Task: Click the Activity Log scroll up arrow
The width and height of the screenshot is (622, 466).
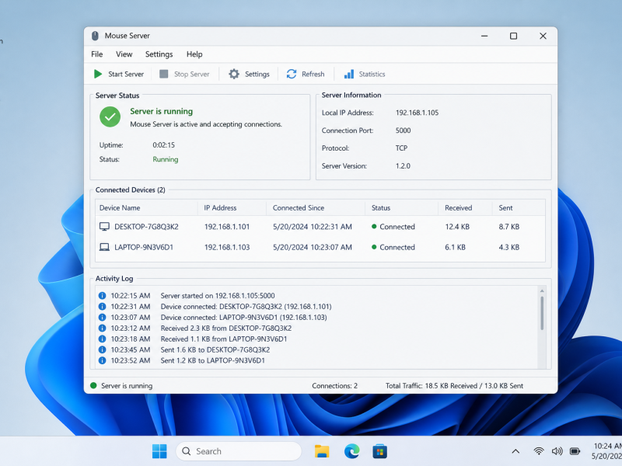Action: click(542, 290)
